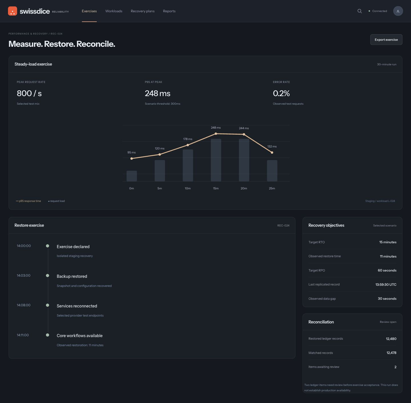The image size is (411, 403).
Task: Click the restored ledger records count "12,480"
Action: 391,339
